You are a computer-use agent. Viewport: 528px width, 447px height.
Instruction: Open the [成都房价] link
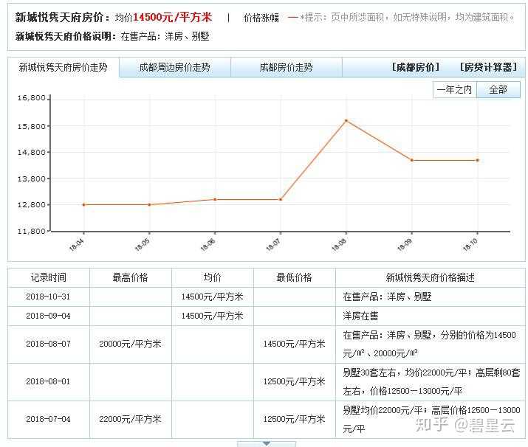click(x=416, y=67)
